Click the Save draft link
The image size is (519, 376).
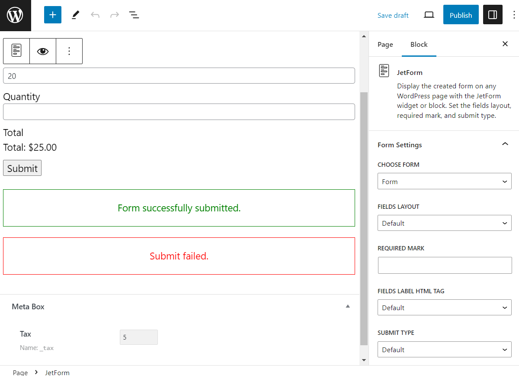(393, 15)
